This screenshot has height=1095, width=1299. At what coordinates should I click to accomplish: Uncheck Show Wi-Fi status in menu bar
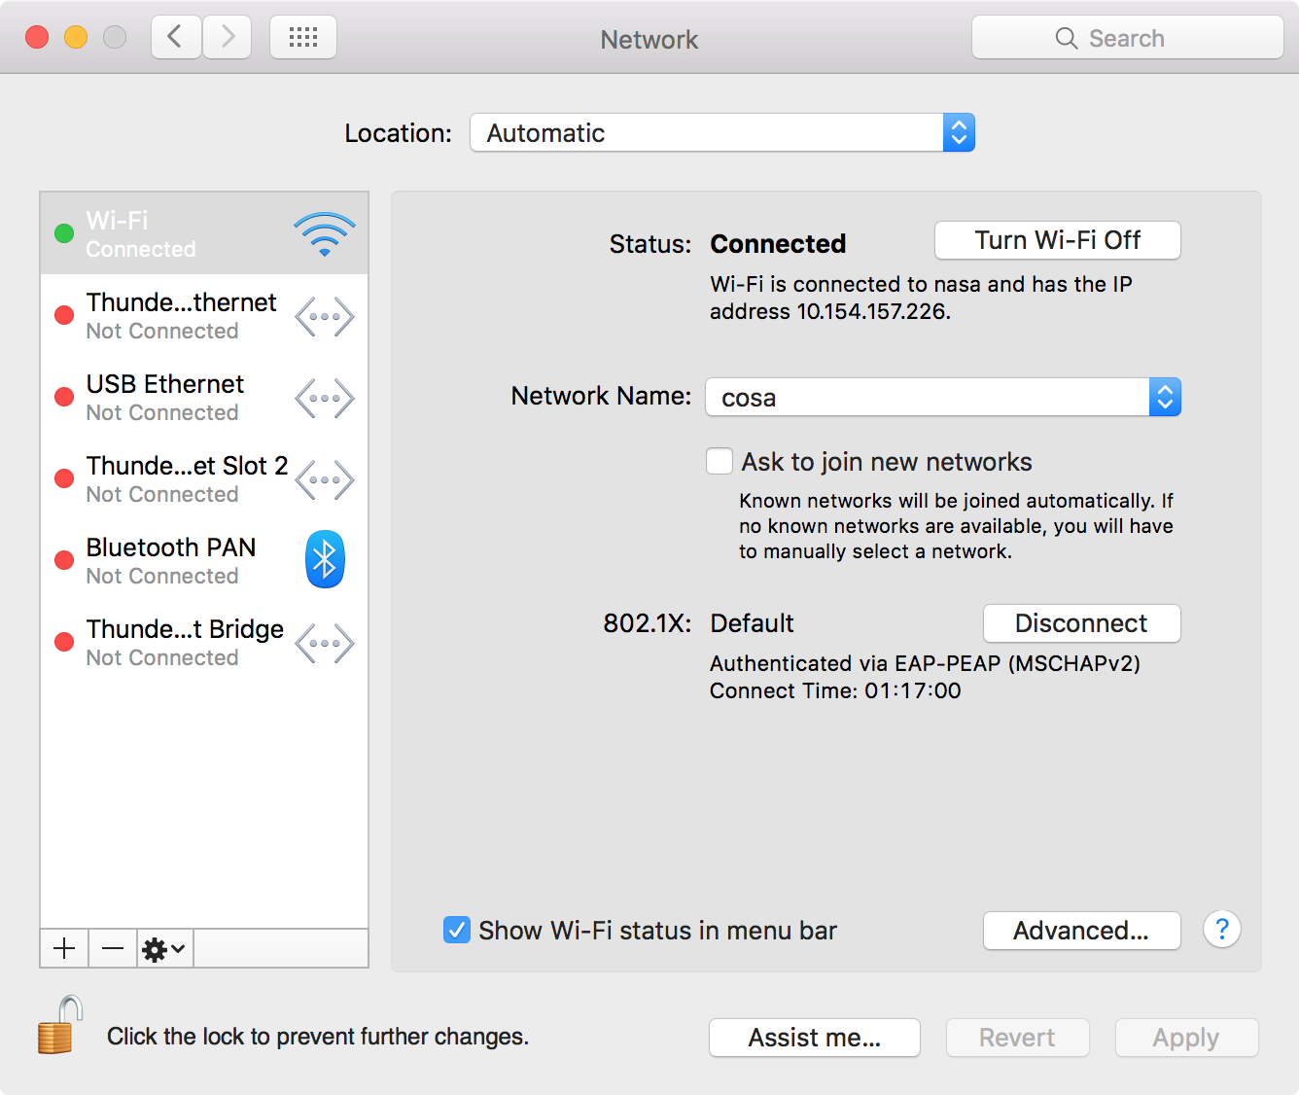click(x=457, y=930)
